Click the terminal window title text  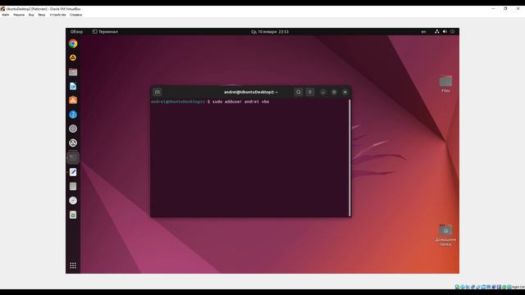[x=250, y=92]
